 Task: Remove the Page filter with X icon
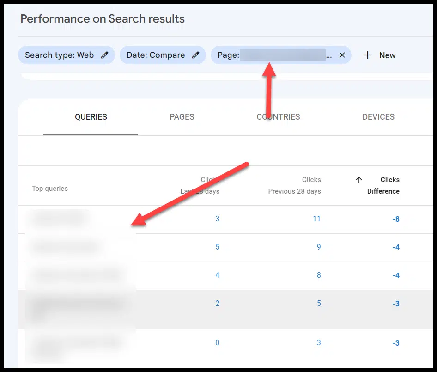[x=342, y=55]
